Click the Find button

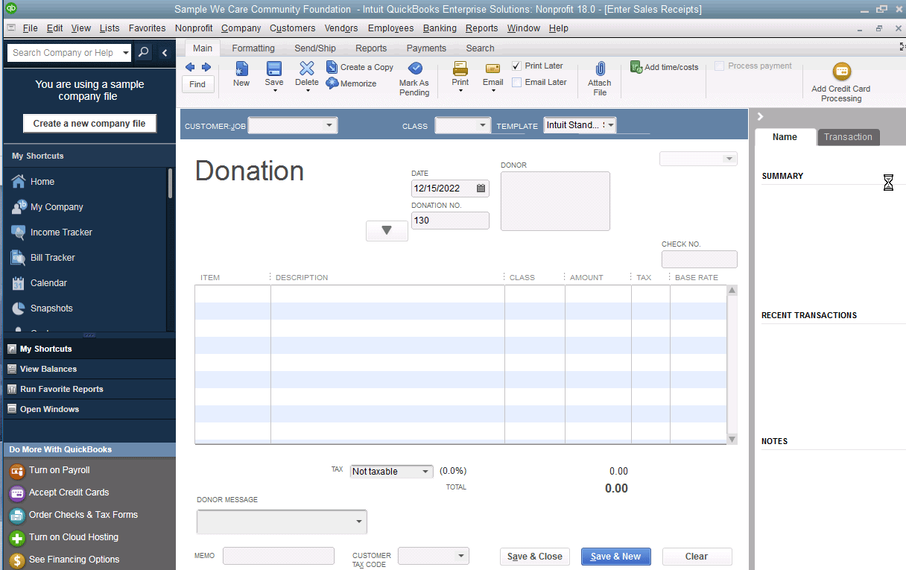(x=197, y=84)
